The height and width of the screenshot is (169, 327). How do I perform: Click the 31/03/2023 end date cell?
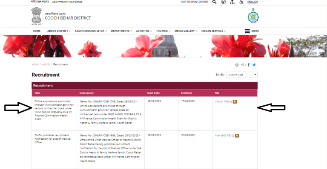[x=188, y=135]
